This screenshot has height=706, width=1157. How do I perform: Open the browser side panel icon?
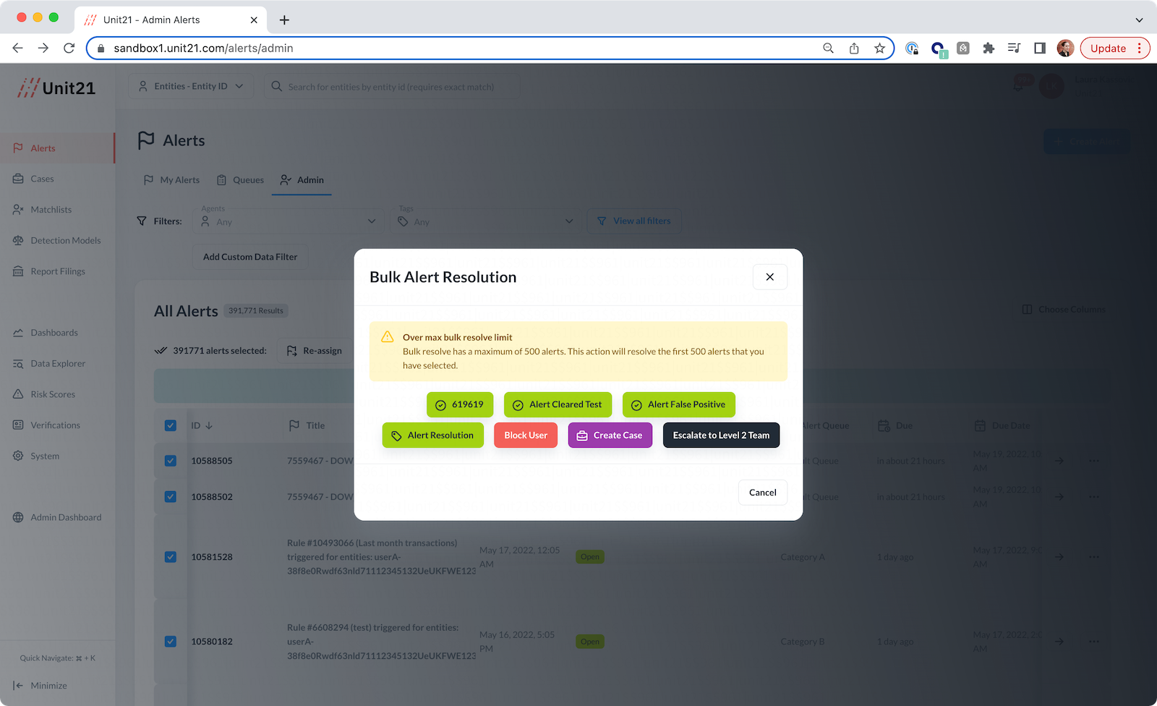click(x=1040, y=48)
